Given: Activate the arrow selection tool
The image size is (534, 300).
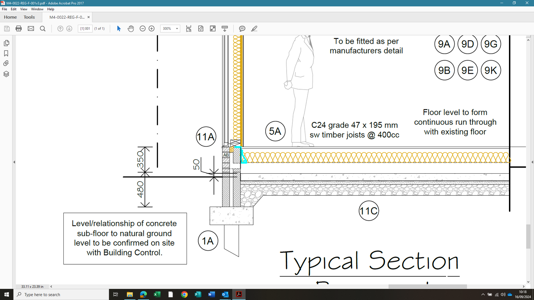Looking at the screenshot, I should tap(119, 29).
